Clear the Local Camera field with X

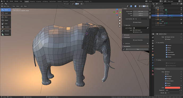pos(147,19)
